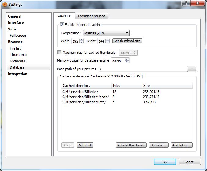207x171 pixels.
Task: Switch to the Database tab
Action: point(64,16)
